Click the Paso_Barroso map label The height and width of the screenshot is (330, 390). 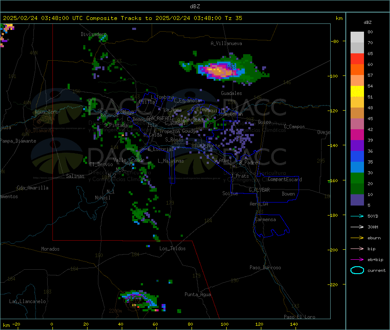(265, 268)
